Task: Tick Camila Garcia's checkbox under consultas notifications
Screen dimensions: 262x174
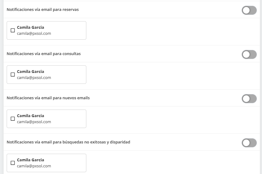Action: click(13, 74)
